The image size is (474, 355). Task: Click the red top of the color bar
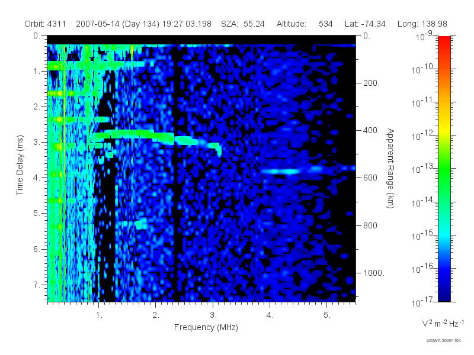click(x=444, y=41)
